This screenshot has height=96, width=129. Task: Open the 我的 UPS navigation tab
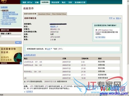click(x=27, y=2)
